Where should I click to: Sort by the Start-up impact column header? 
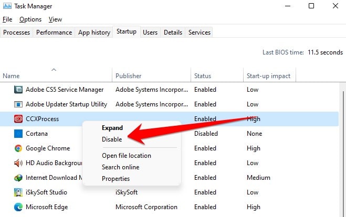pyautogui.click(x=268, y=76)
